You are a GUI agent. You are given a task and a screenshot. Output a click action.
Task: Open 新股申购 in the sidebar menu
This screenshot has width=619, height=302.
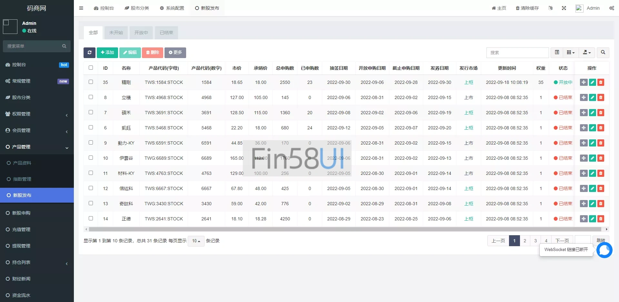point(21,213)
